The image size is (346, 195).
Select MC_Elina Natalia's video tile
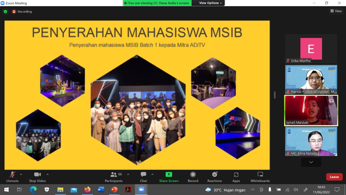tap(311, 141)
